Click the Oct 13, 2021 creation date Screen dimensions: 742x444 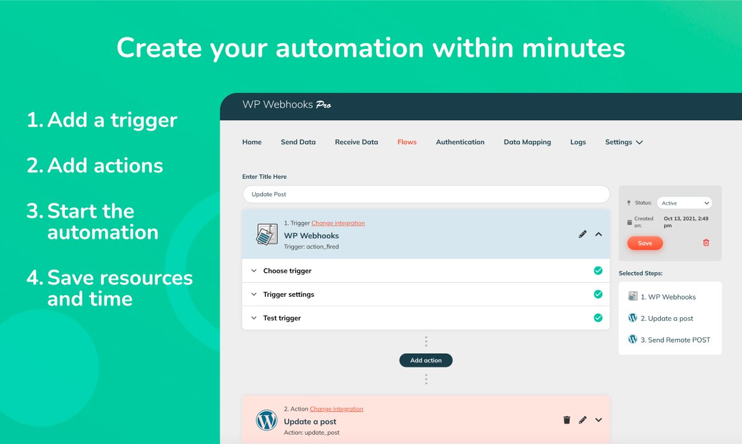[x=686, y=222]
